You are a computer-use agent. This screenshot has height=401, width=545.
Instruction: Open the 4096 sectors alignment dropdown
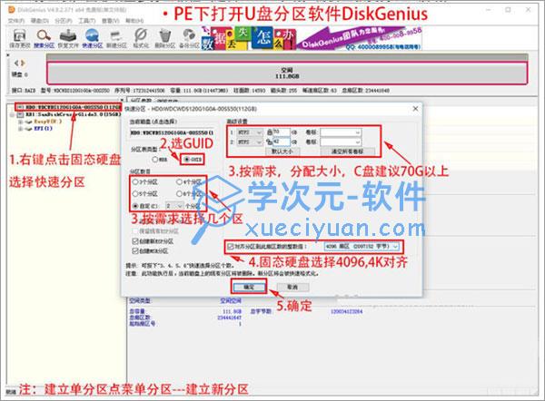pos(362,247)
